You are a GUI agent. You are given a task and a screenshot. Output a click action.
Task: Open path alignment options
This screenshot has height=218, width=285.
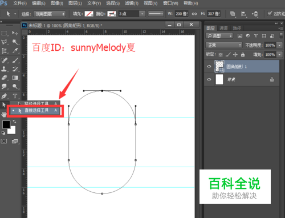[243, 14]
